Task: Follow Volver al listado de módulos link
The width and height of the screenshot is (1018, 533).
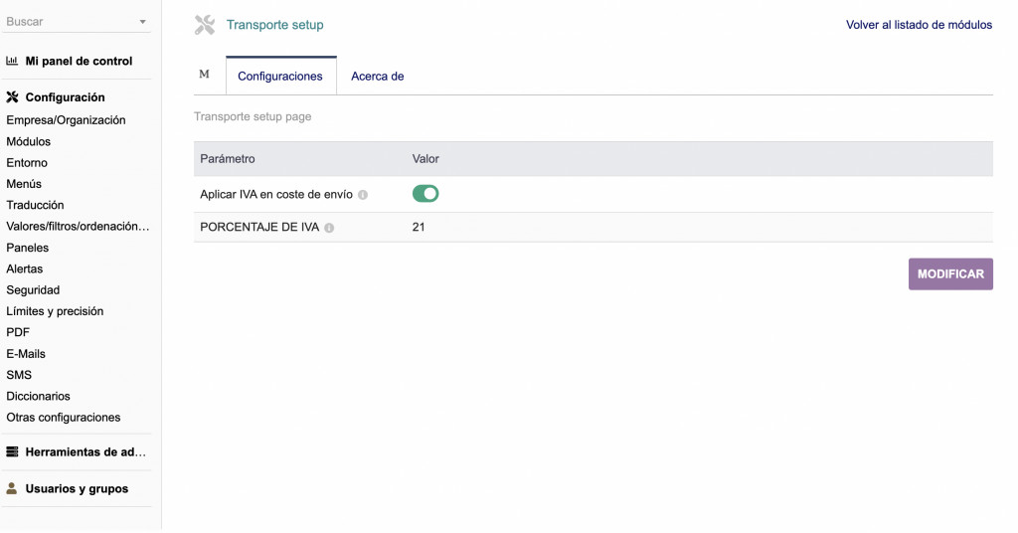Action: point(919,25)
